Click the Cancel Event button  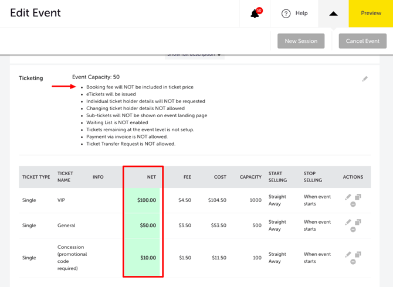point(362,41)
